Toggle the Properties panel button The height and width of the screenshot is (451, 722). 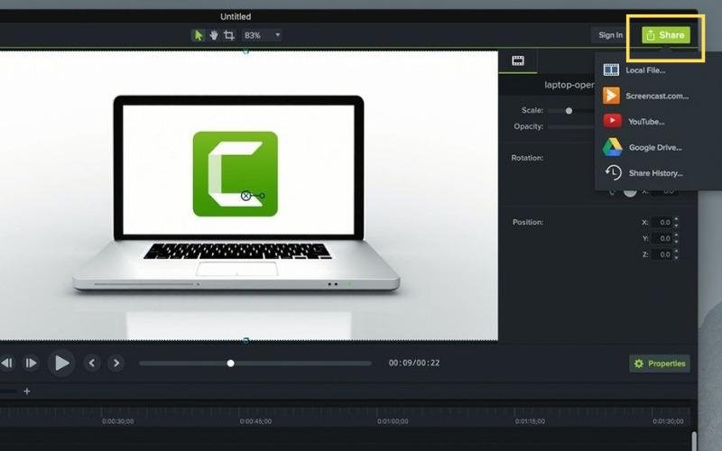660,364
